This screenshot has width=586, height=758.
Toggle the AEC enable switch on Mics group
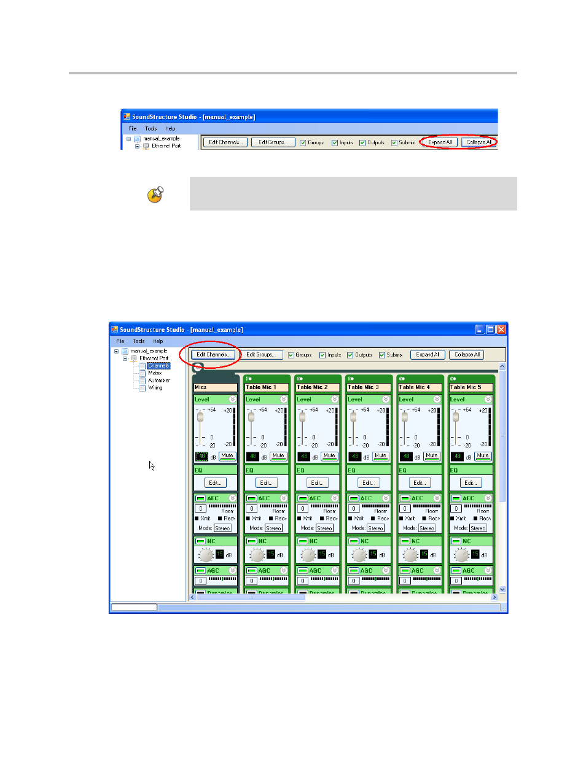[201, 498]
